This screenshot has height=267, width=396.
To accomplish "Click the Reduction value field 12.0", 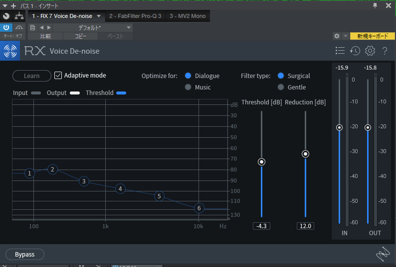I will click(x=305, y=226).
